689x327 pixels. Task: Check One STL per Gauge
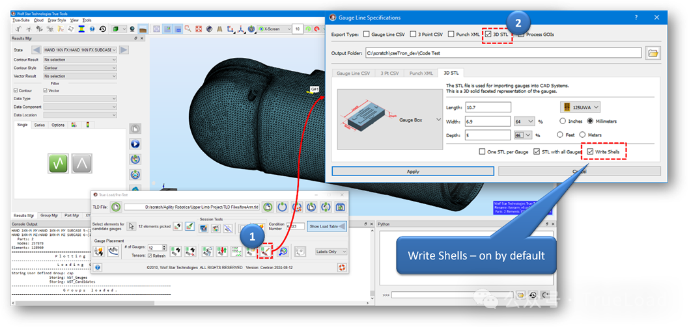point(482,151)
